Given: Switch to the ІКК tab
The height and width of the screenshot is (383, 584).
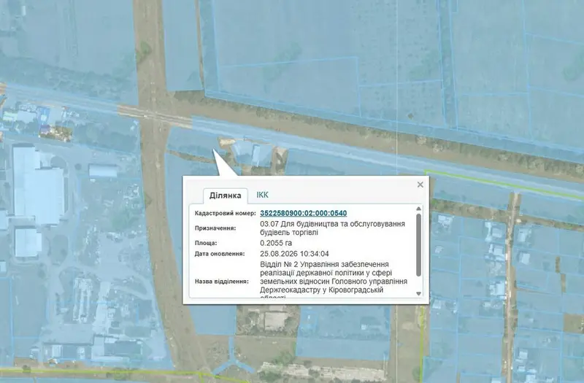Looking at the screenshot, I should pyautogui.click(x=262, y=195).
